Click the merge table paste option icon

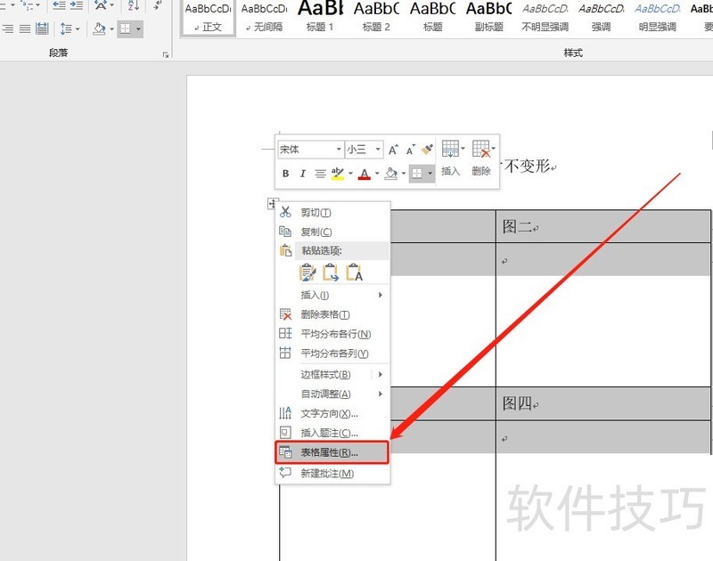[331, 272]
